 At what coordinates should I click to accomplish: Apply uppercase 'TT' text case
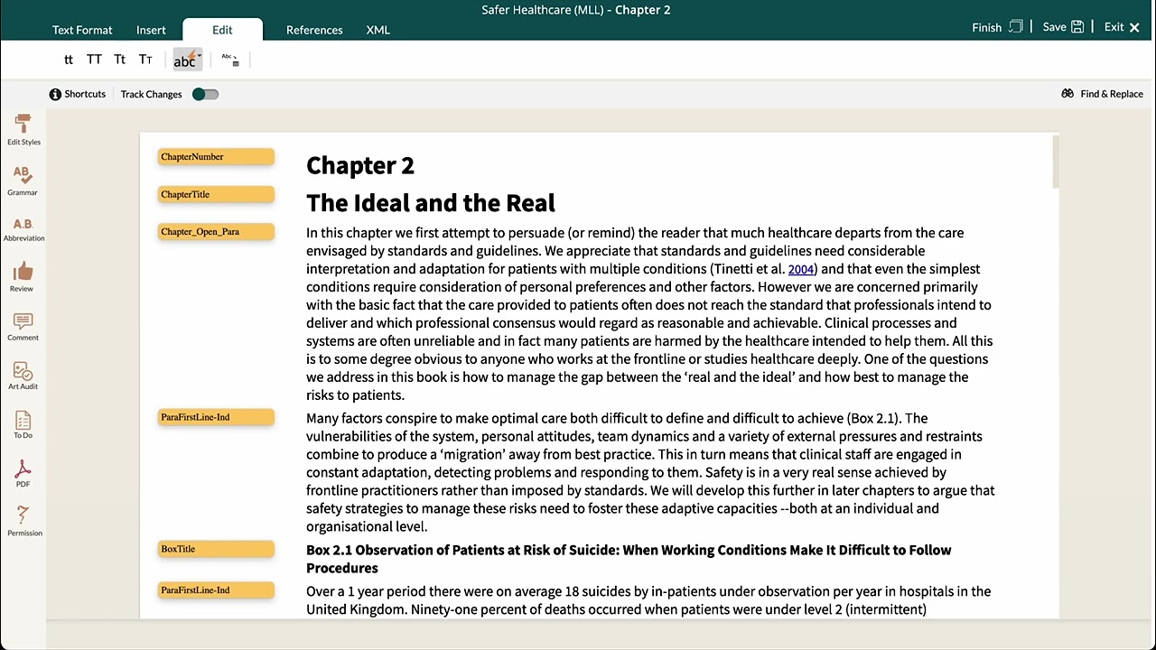coord(94,60)
